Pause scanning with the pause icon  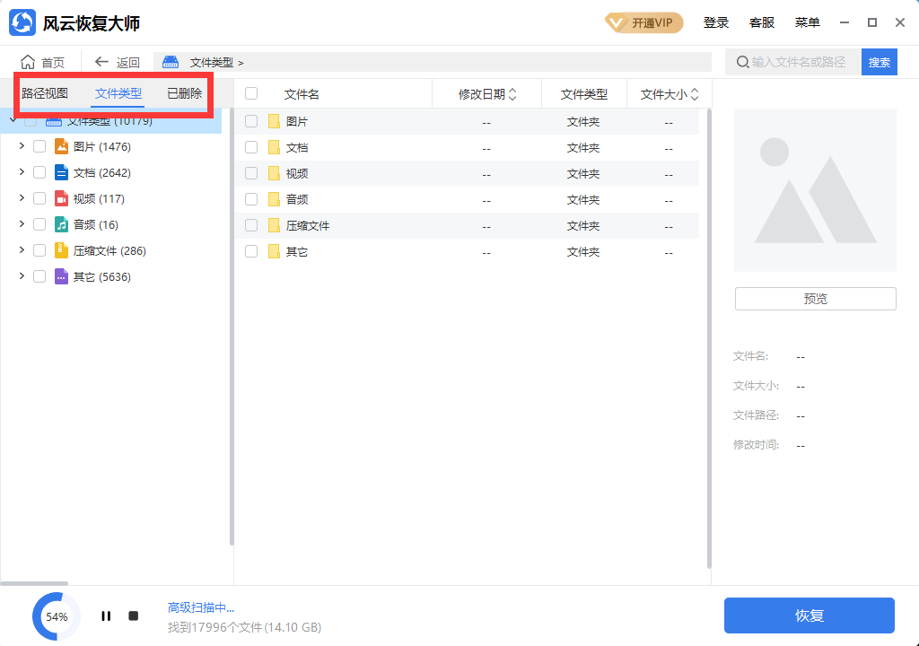[x=105, y=615]
